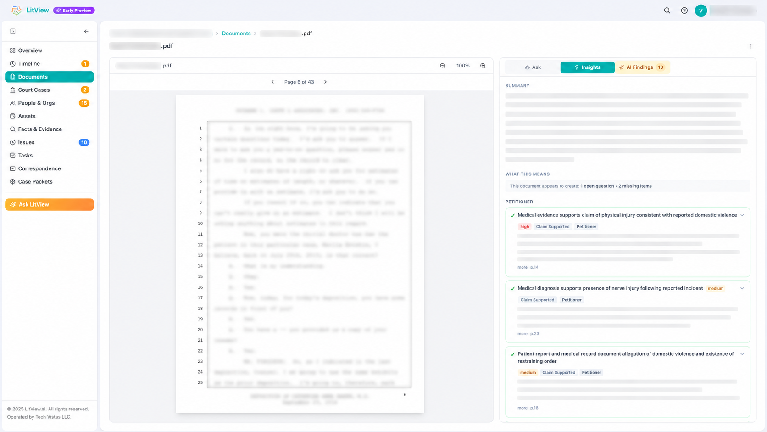Click 'more' on nerve injury finding
This screenshot has width=767, height=432.
click(x=522, y=334)
